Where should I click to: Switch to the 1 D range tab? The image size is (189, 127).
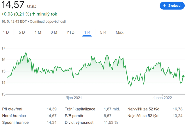click(6, 32)
